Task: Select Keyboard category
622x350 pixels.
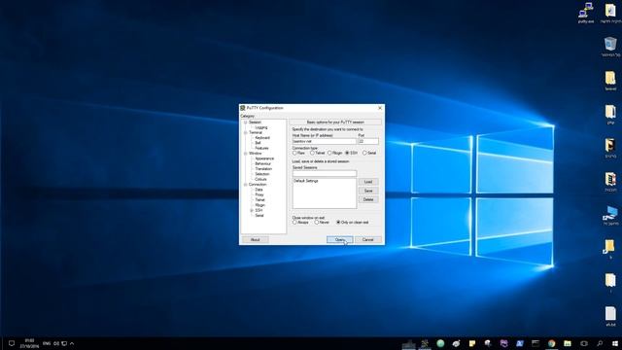Action: [x=262, y=138]
